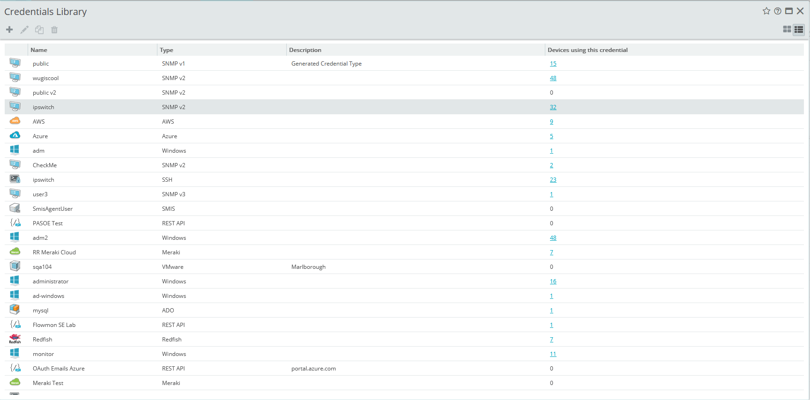Select the PASOE Test credential name

[x=48, y=223]
